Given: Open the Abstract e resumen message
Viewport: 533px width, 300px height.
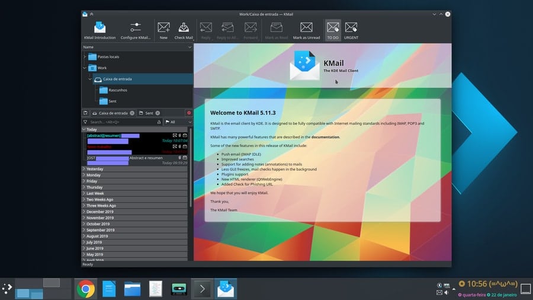Looking at the screenshot, I should (x=137, y=161).
